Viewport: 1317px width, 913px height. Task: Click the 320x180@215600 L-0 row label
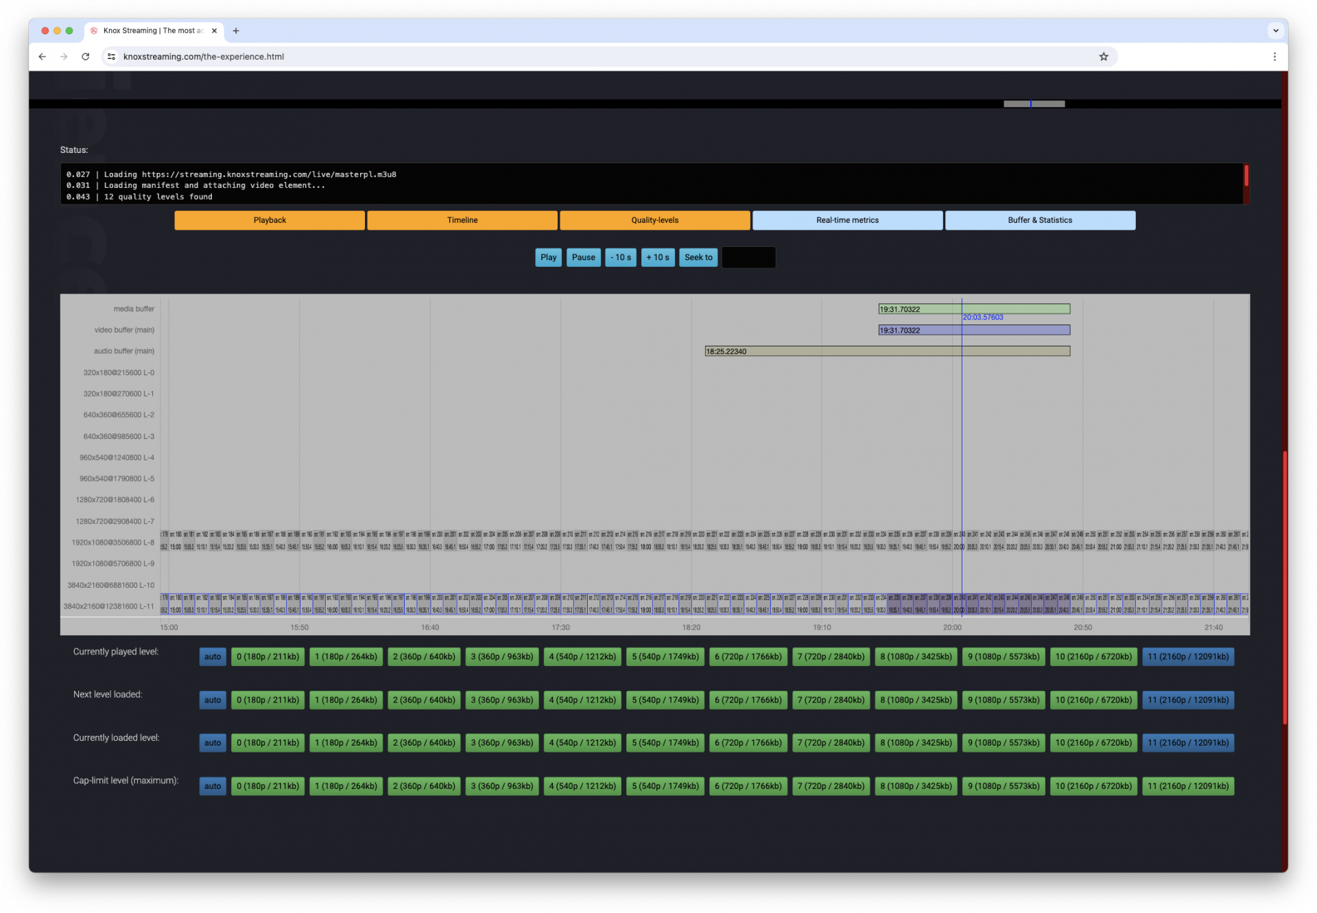pos(119,373)
